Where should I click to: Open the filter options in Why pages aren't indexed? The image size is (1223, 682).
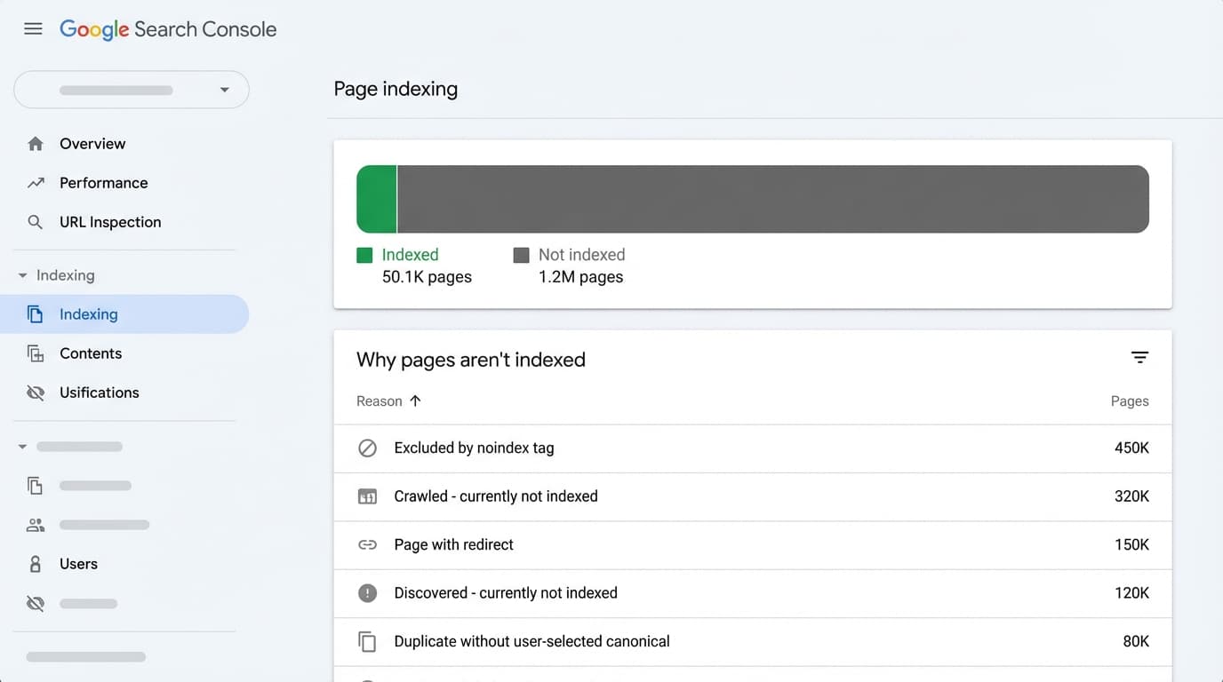click(x=1140, y=357)
